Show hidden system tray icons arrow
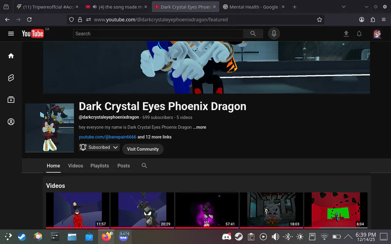The width and height of the screenshot is (391, 244). 348,237
